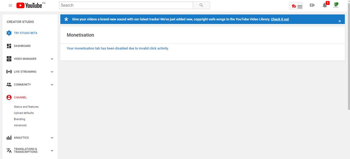Select the Channel menu item
Image resolution: width=350 pixels, height=159 pixels.
click(20, 97)
